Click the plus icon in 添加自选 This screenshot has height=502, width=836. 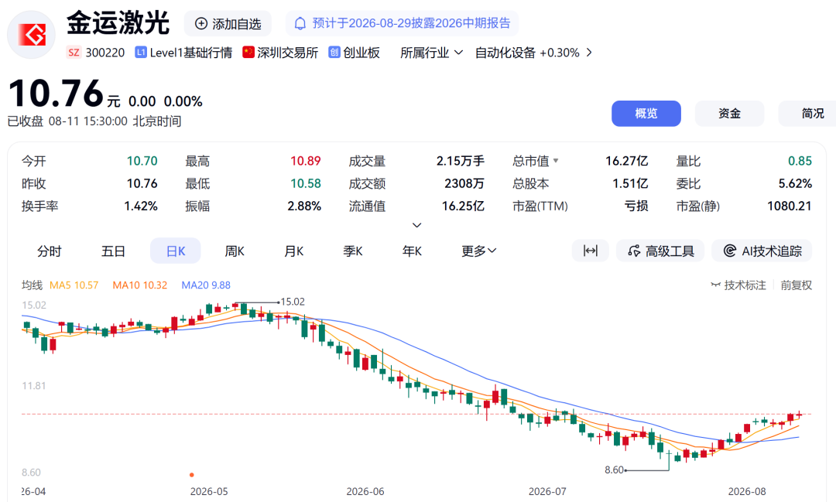click(201, 23)
